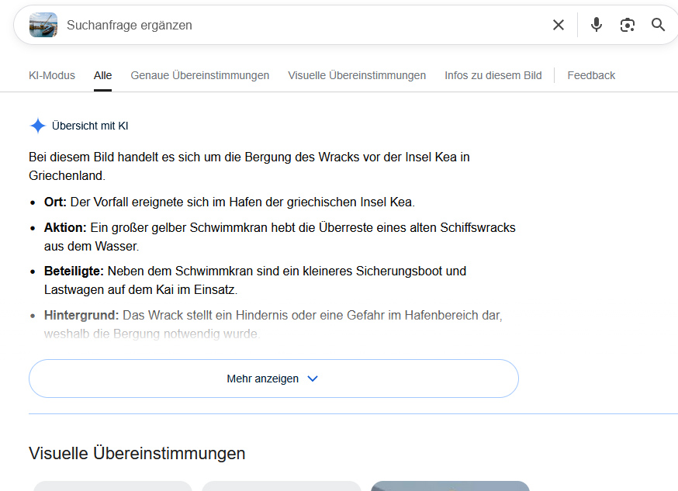
Task: Open the 'Genaue Übereinstimmungen' tab
Action: 199,75
